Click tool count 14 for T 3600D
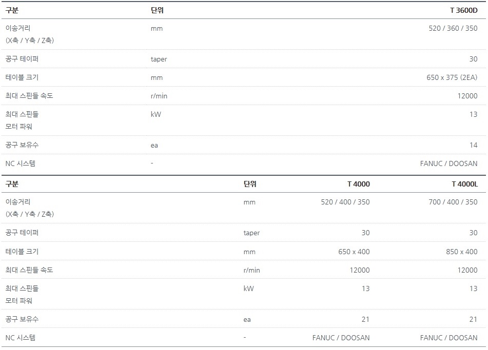 pyautogui.click(x=473, y=145)
